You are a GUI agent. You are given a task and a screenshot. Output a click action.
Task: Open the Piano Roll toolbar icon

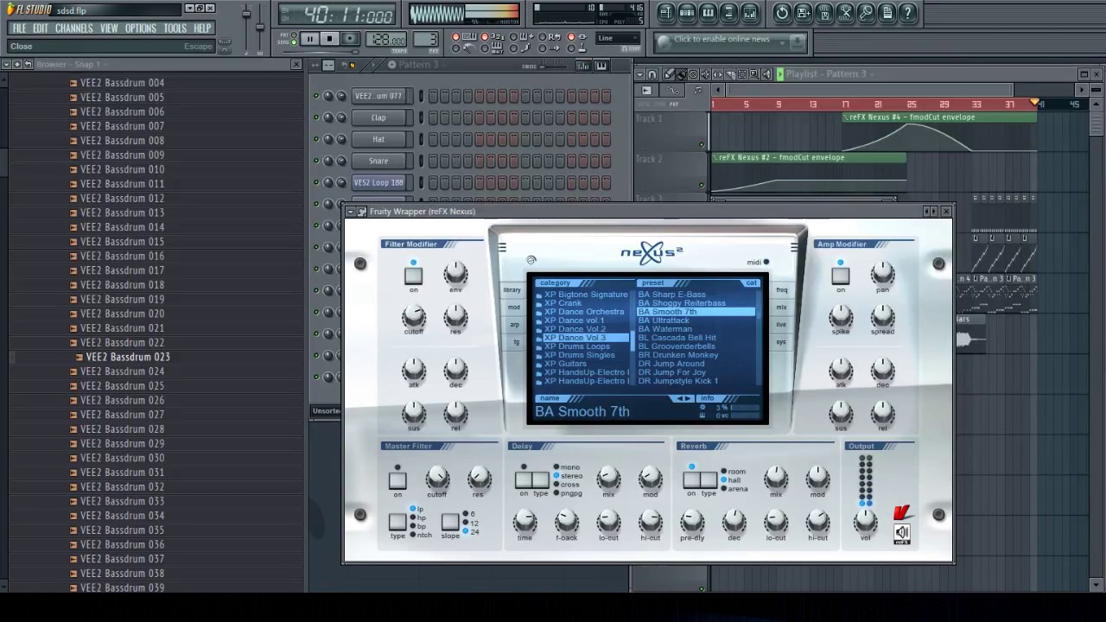click(x=708, y=13)
